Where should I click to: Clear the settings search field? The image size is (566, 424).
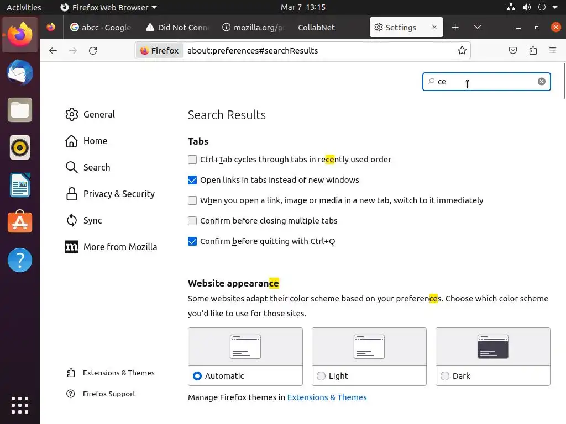pos(542,82)
